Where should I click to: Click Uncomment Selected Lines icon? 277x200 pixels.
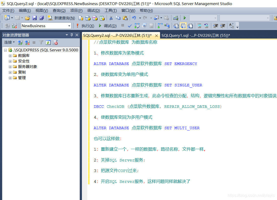206,26
